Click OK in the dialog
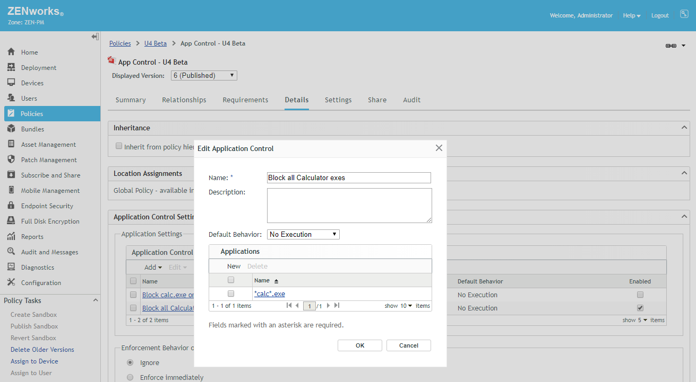696x382 pixels. click(x=360, y=345)
